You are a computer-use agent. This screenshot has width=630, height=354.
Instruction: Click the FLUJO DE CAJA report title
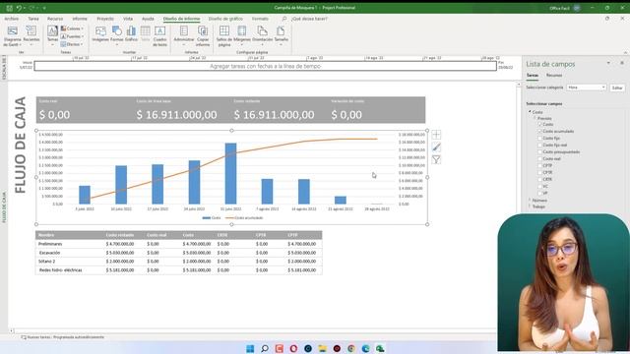click(x=20, y=145)
